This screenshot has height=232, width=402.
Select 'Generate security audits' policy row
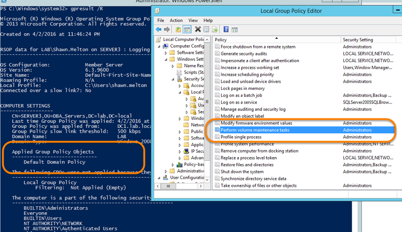(x=304, y=54)
